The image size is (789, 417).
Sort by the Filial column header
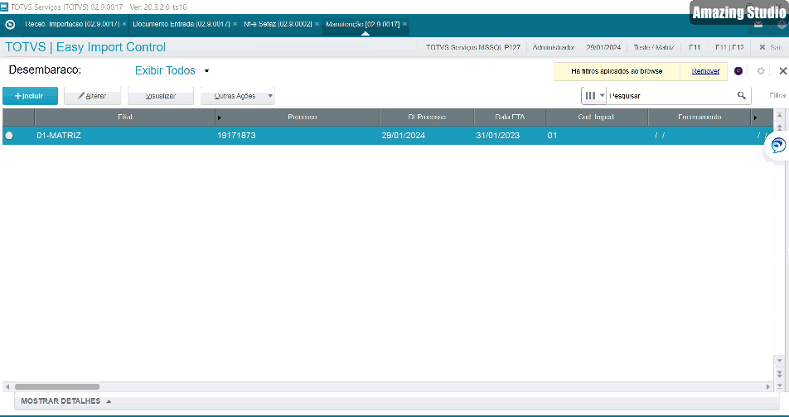point(125,117)
